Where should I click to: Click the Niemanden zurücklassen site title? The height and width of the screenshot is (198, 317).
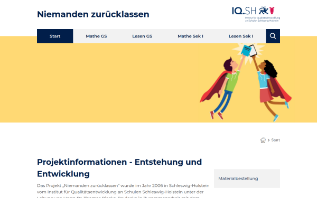click(93, 14)
